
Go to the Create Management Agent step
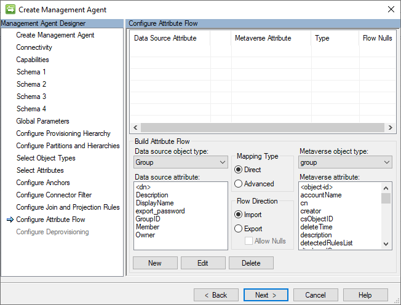tap(55, 35)
